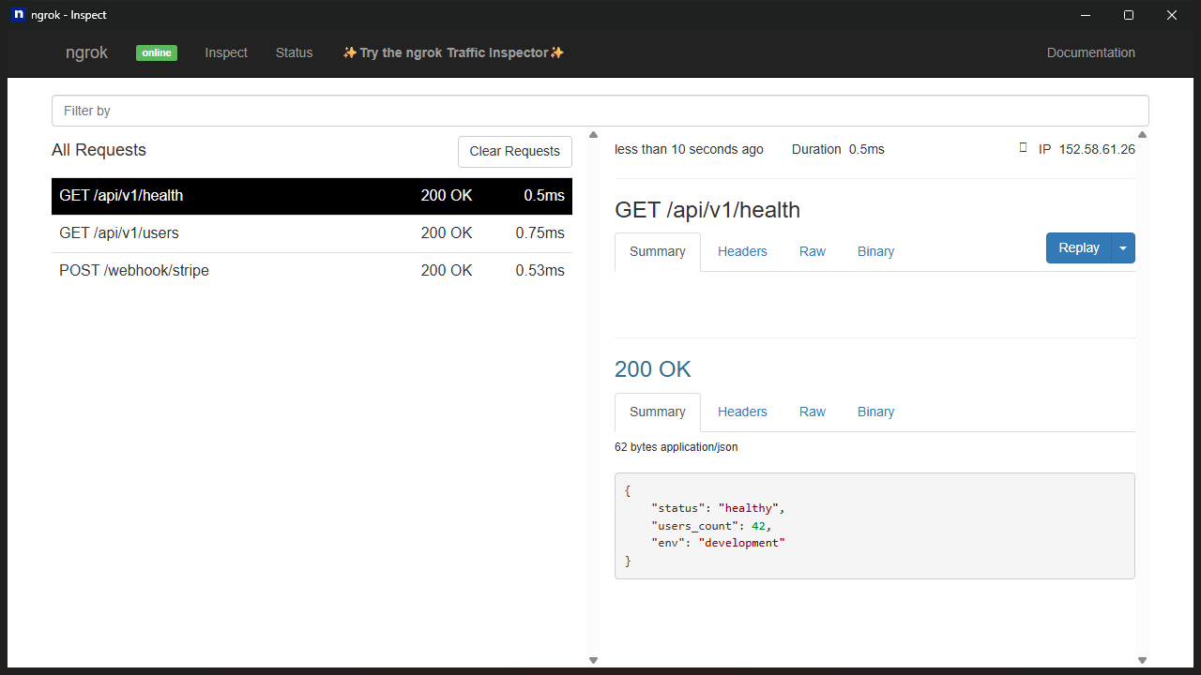Click the 200 OK status of users request
The image size is (1201, 675).
[447, 233]
